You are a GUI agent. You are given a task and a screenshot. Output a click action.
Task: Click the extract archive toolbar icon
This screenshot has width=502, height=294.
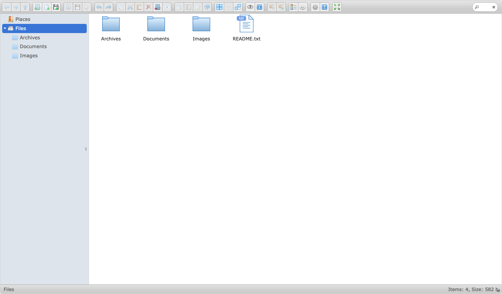click(272, 7)
